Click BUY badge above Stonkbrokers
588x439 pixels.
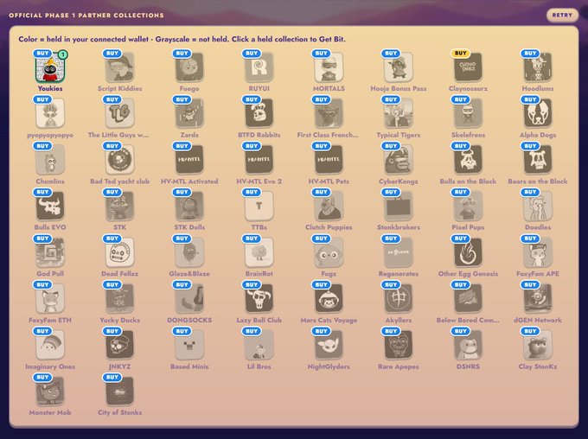click(x=391, y=192)
